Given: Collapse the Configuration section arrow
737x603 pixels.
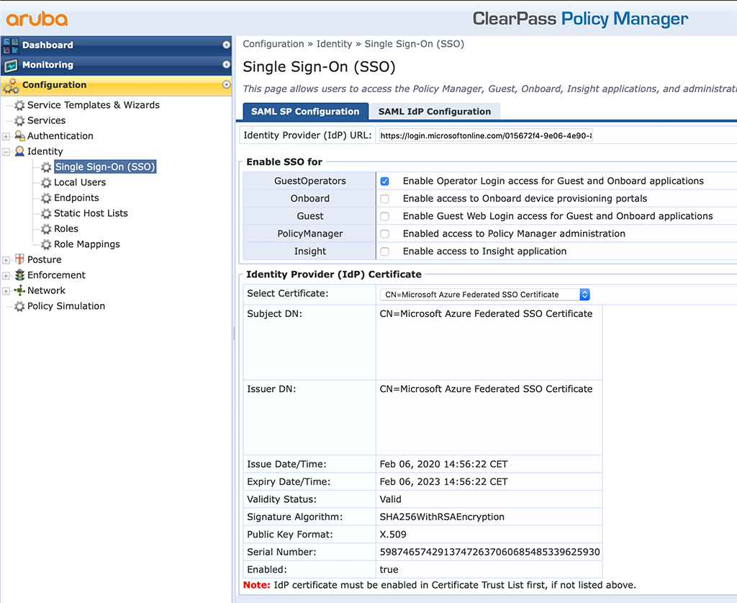Looking at the screenshot, I should [x=227, y=85].
